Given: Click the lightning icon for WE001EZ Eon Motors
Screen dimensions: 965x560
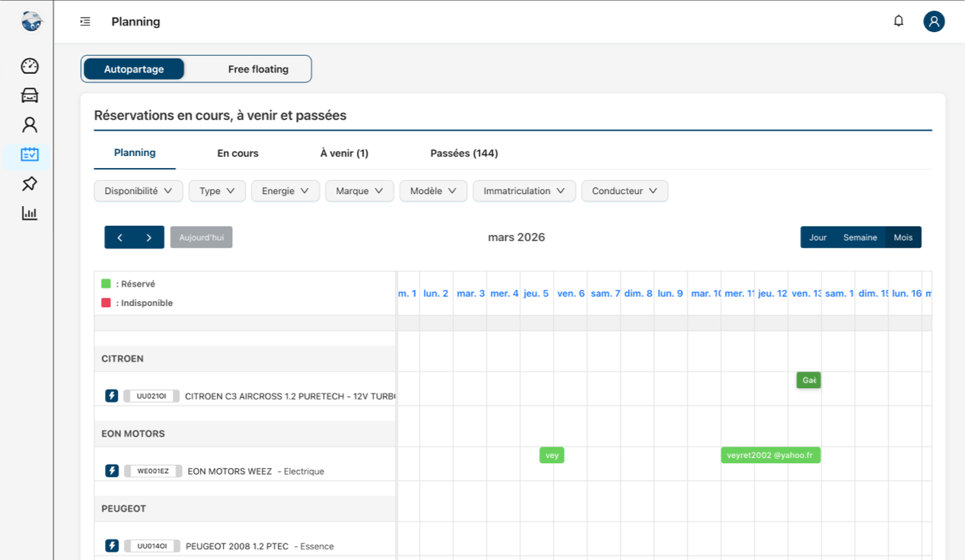Looking at the screenshot, I should point(112,471).
